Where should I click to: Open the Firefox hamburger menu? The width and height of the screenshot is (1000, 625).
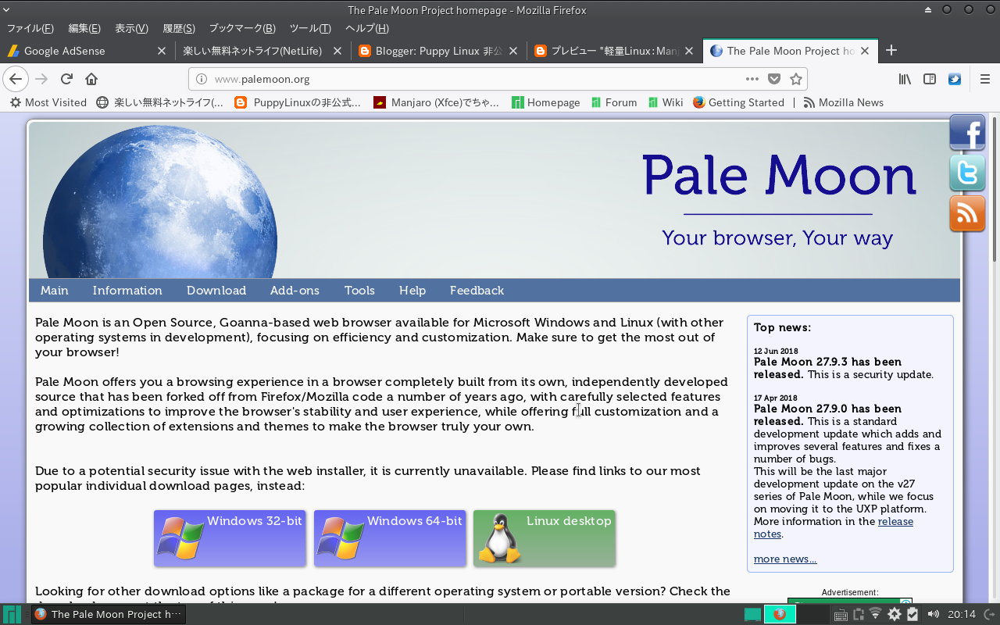(x=985, y=79)
